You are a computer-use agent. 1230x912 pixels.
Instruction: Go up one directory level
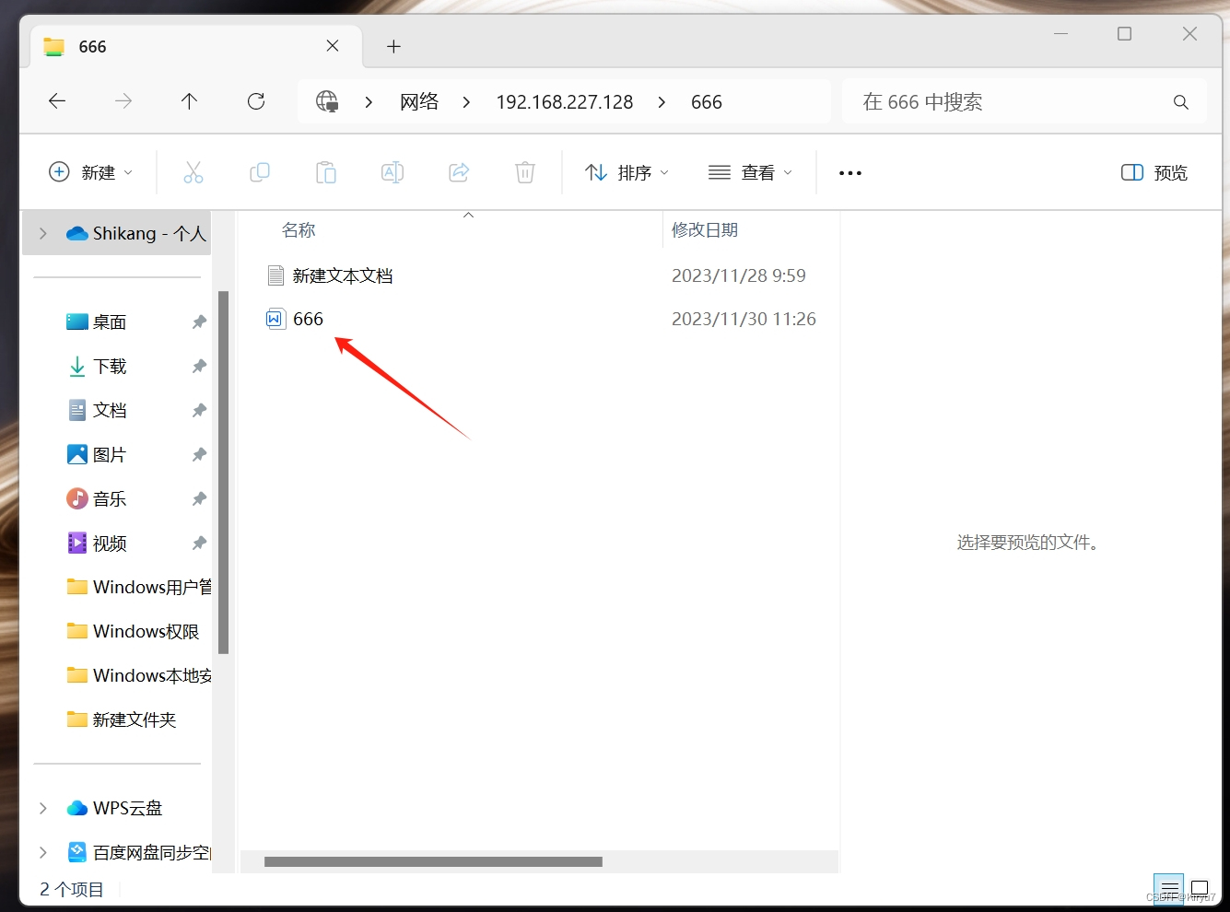point(189,101)
